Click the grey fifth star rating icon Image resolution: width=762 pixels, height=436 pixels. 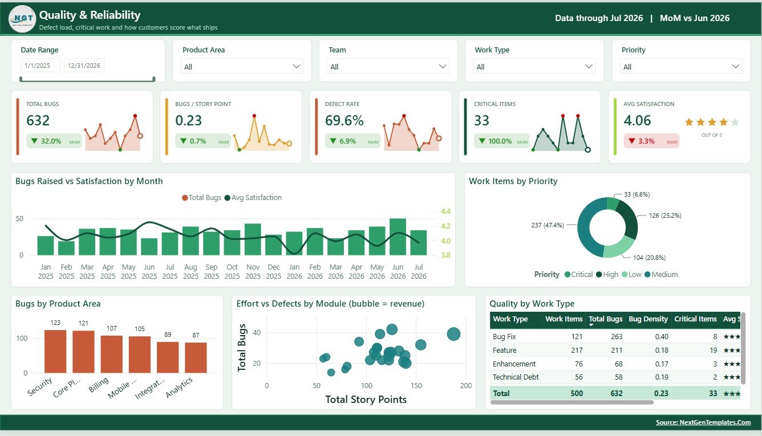tap(735, 122)
